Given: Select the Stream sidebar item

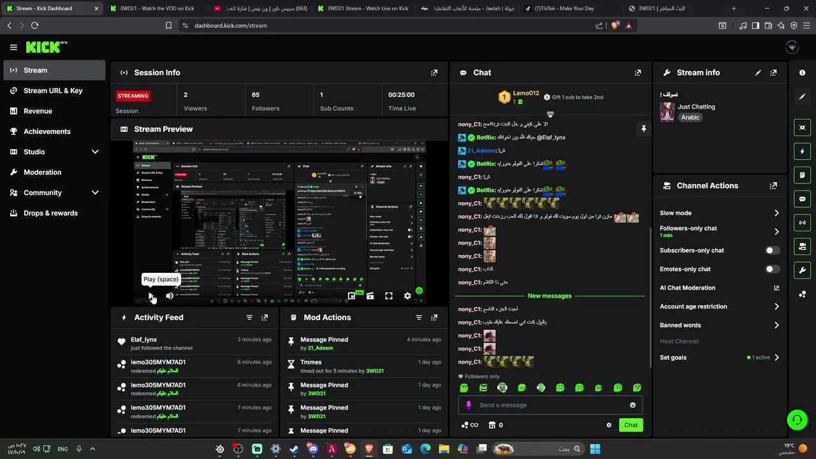Looking at the screenshot, I should pos(54,70).
